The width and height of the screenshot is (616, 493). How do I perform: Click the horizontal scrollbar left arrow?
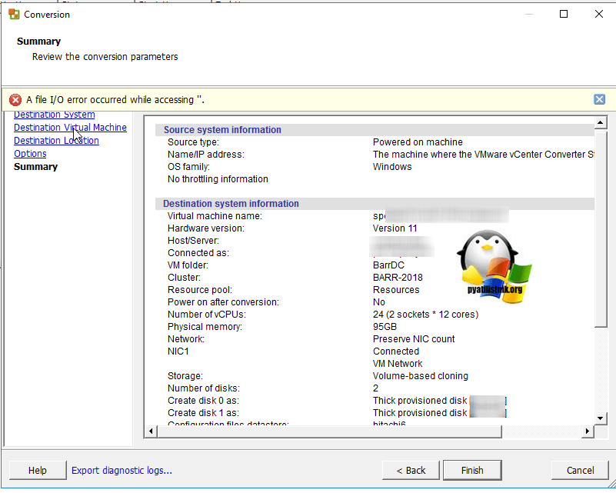point(151,431)
